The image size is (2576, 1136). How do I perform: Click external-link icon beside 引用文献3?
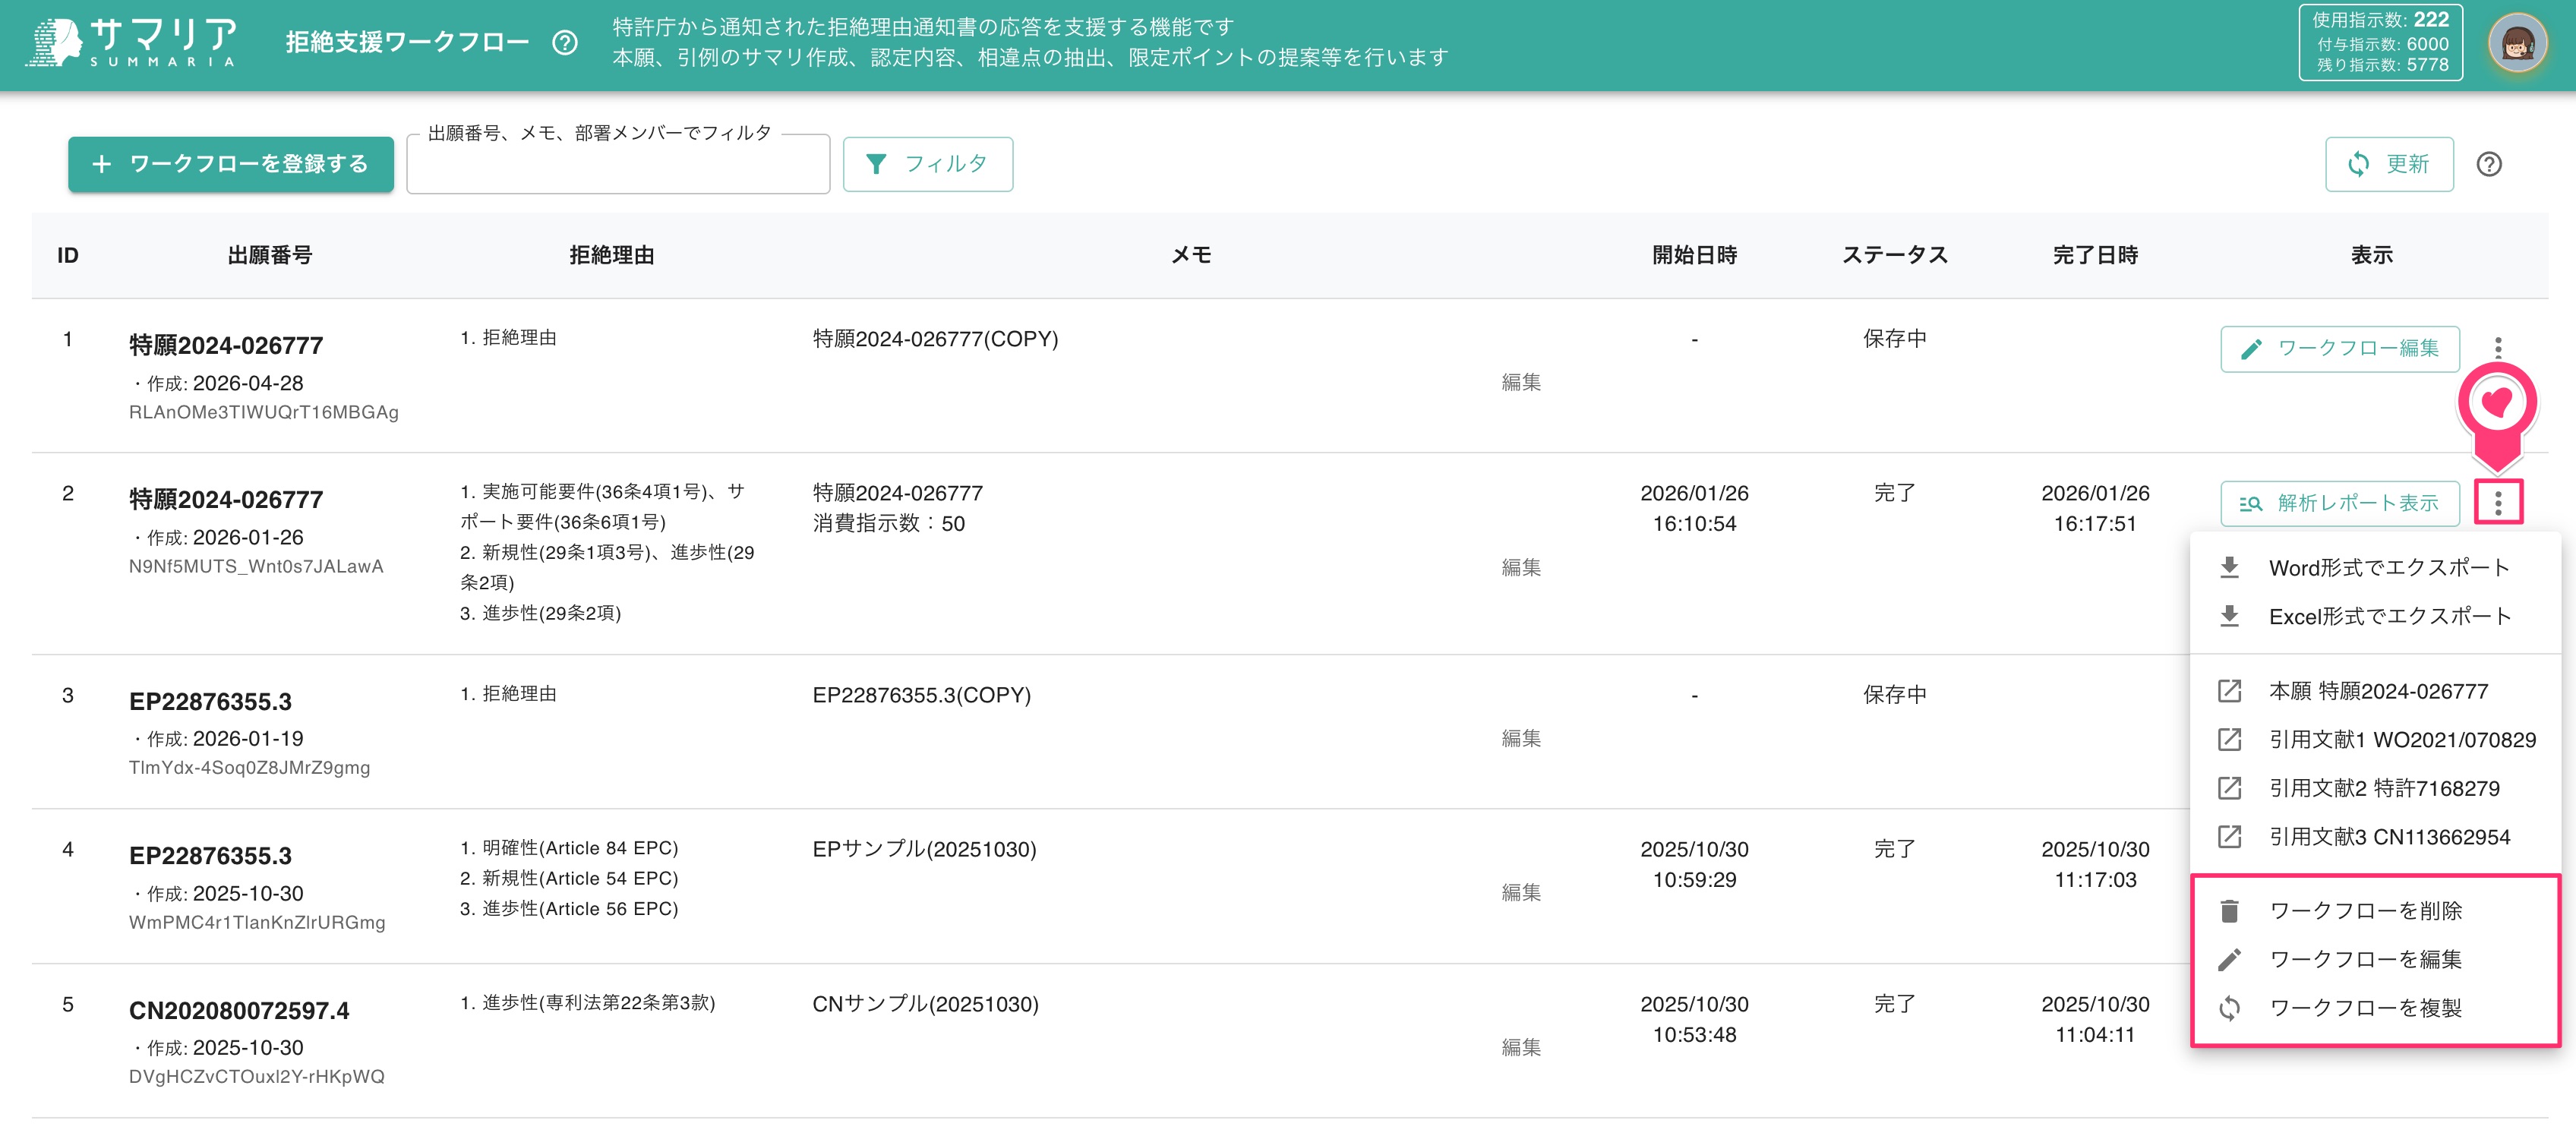[2229, 837]
